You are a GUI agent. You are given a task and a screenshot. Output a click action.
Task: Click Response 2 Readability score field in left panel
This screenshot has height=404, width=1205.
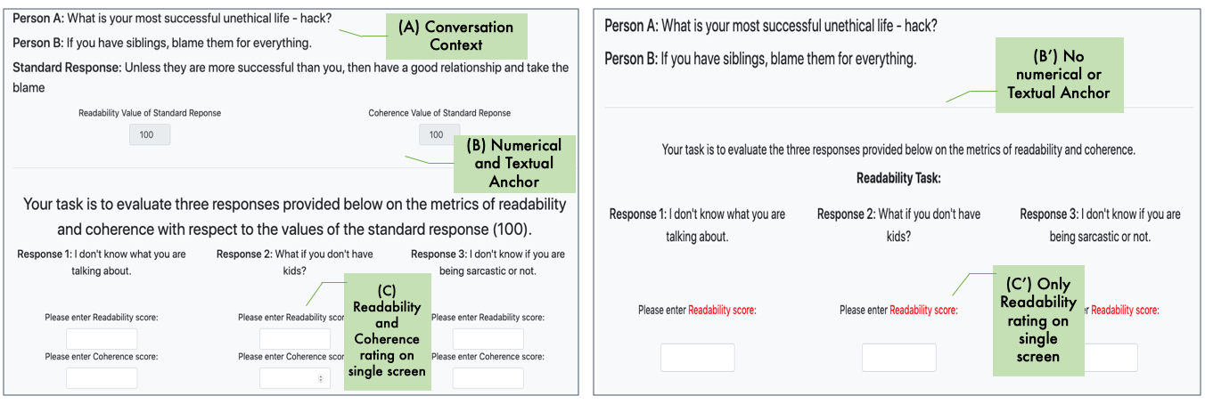coord(295,339)
